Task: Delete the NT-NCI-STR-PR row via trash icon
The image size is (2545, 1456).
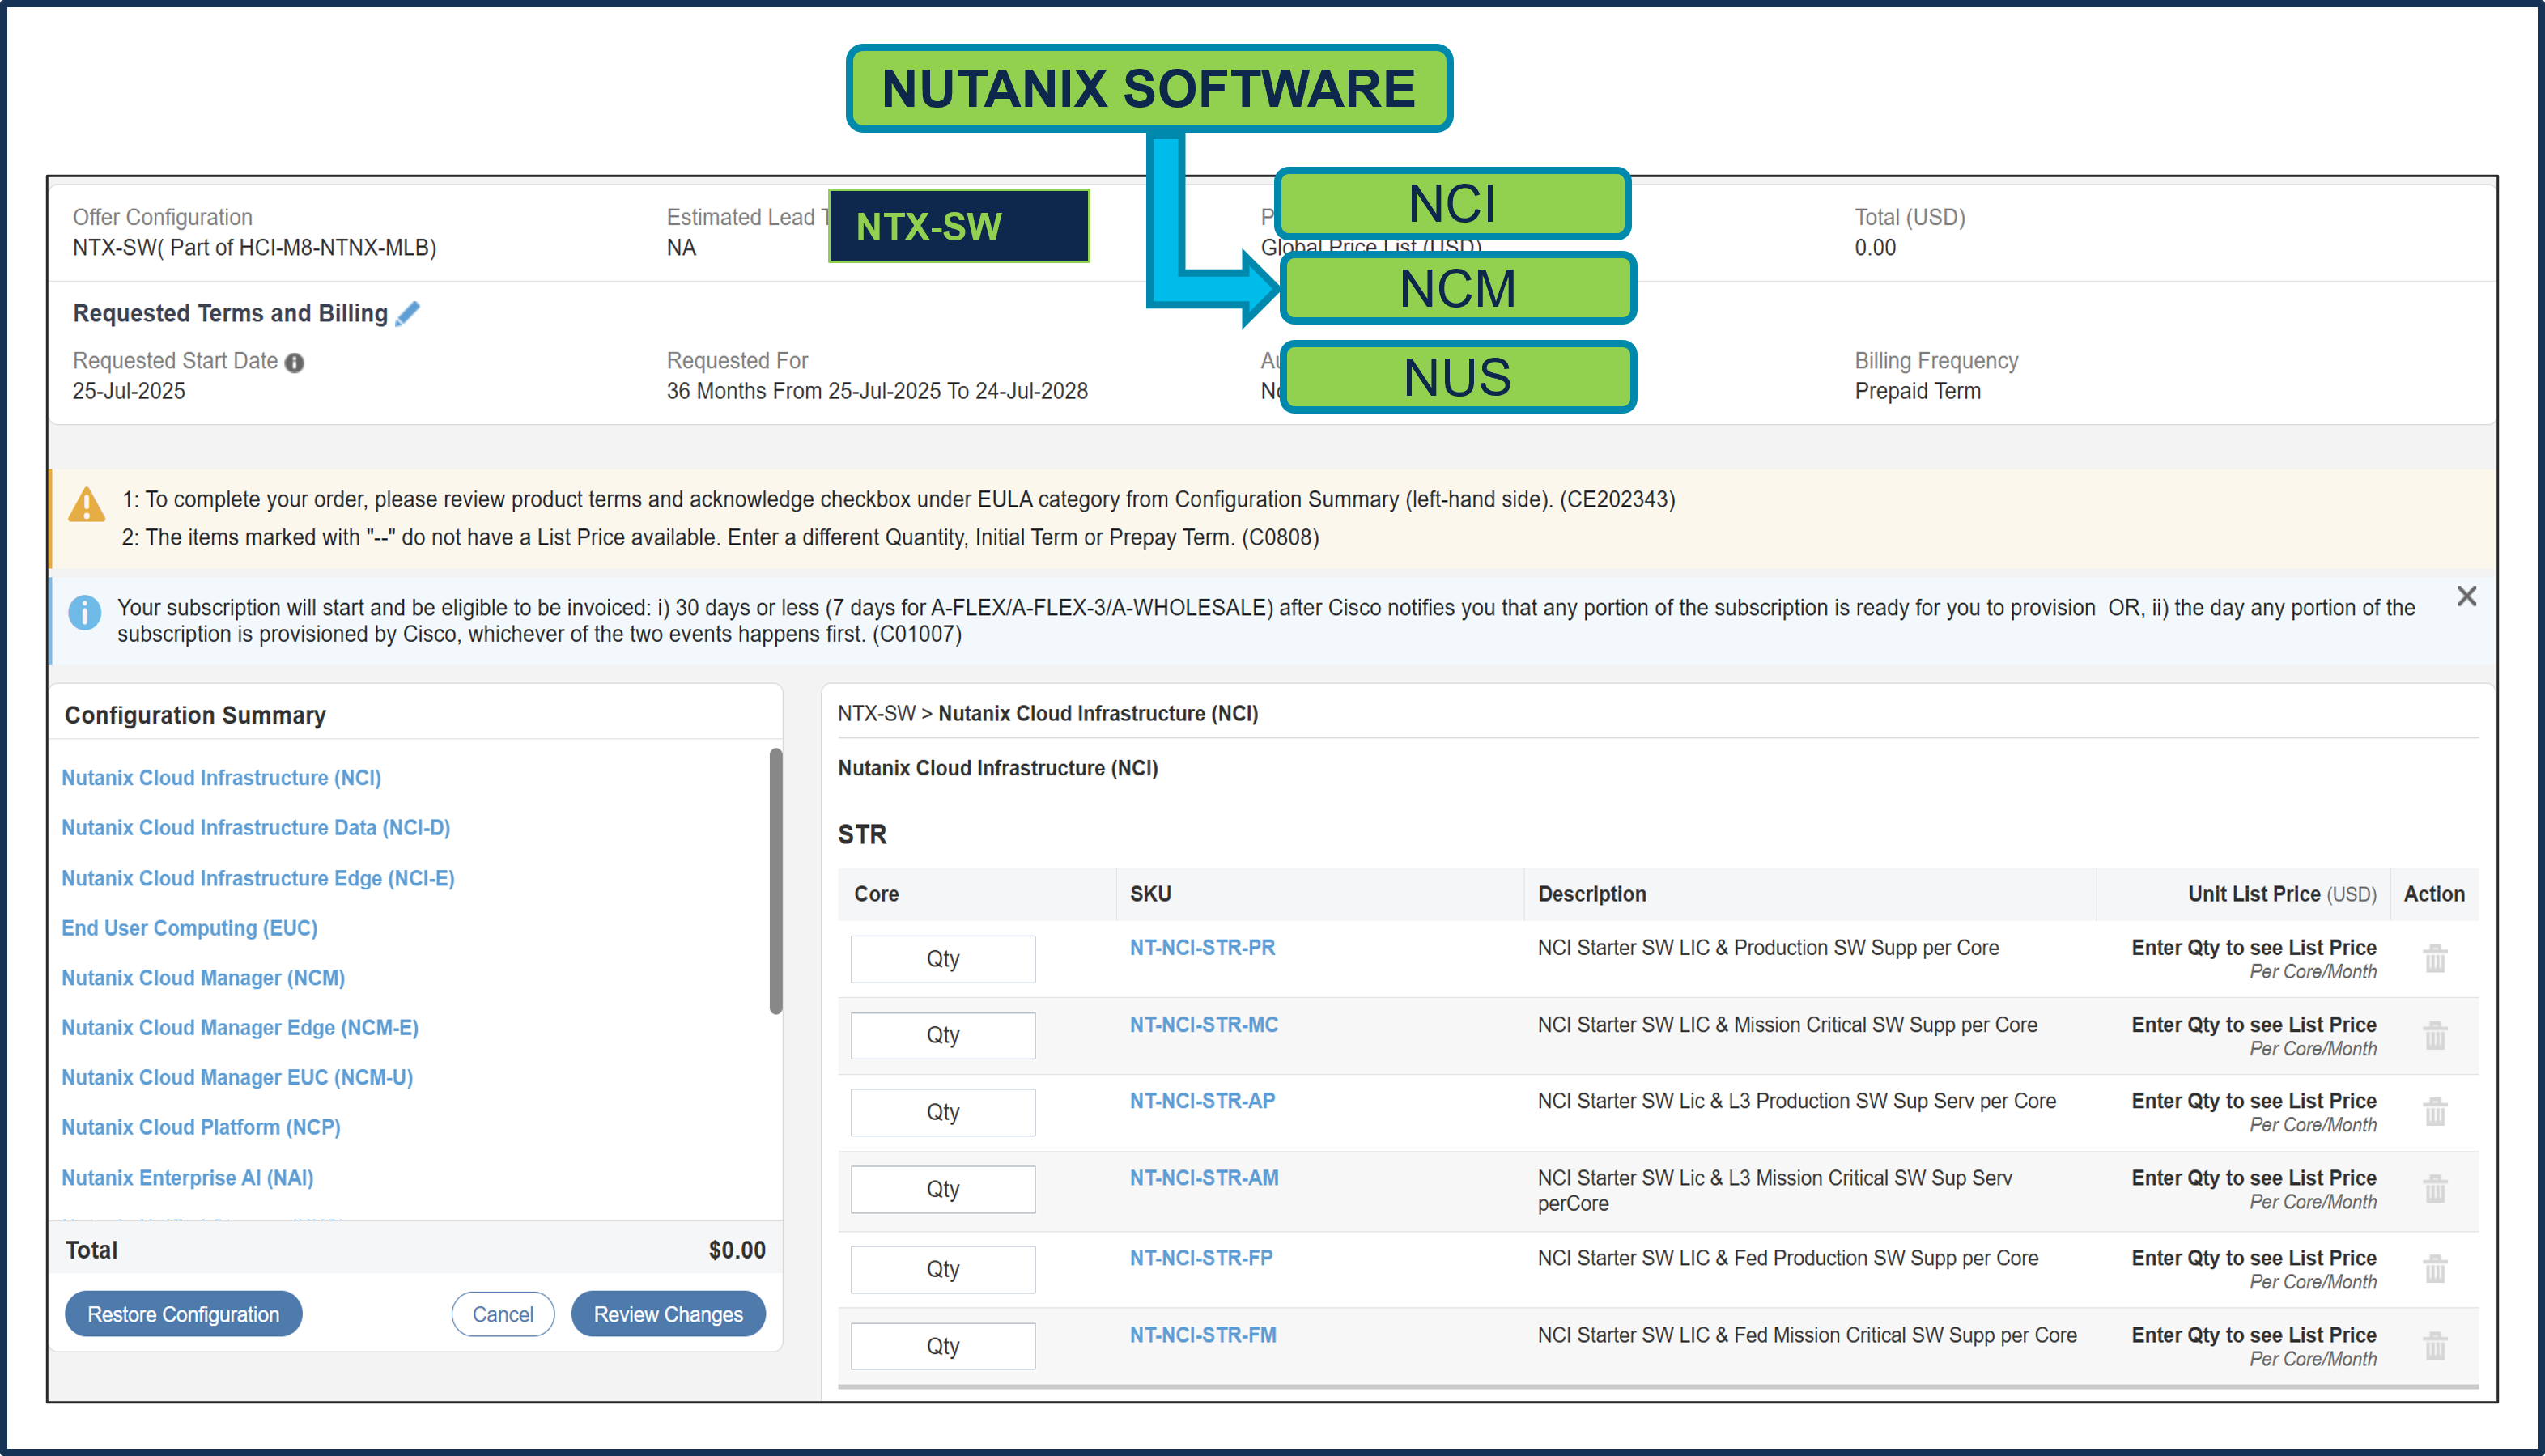Action: point(2435,958)
